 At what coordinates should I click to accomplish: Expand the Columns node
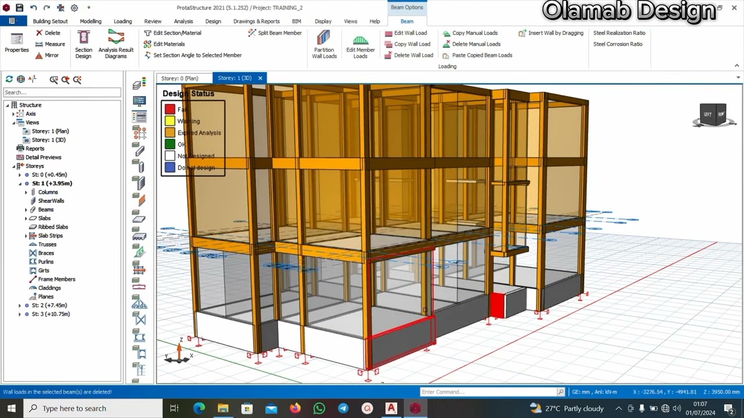pos(26,192)
